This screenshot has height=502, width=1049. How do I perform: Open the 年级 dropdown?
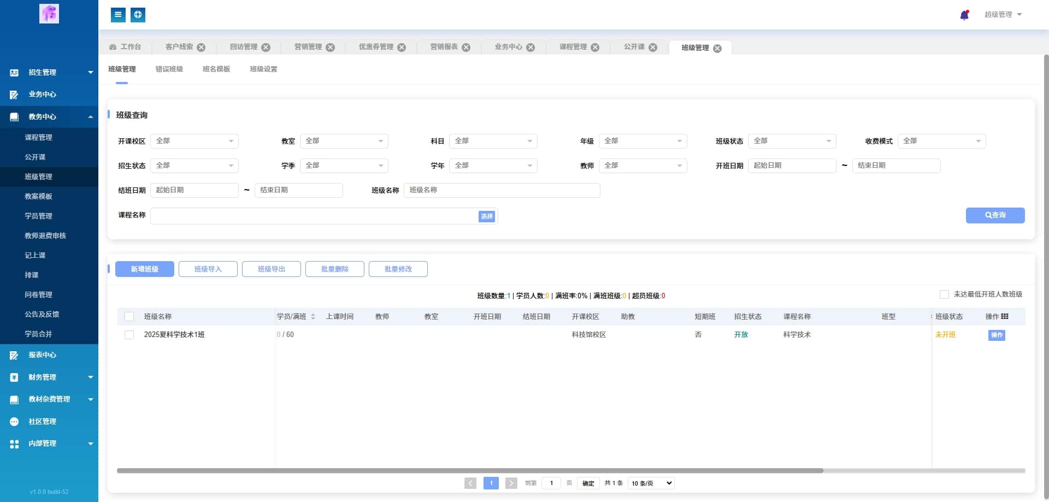tap(643, 141)
